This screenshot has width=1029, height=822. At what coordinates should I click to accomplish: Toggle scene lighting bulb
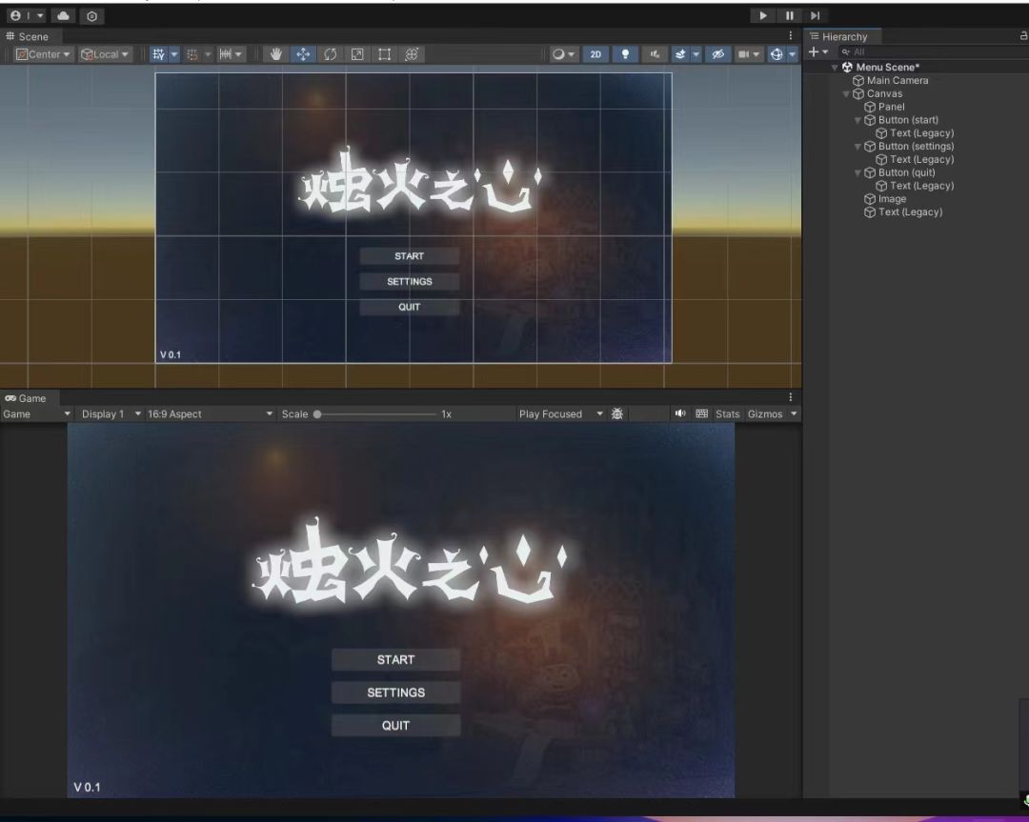click(625, 54)
